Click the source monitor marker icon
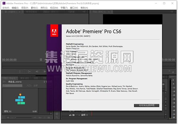Viewport: 178px width, 124px height. [x=41, y=60]
